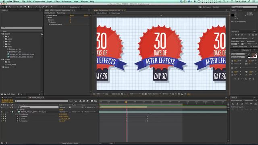The height and width of the screenshot is (145, 258).
Task: Open PaperImage layer blend mode dropdown
Action: [64, 108]
